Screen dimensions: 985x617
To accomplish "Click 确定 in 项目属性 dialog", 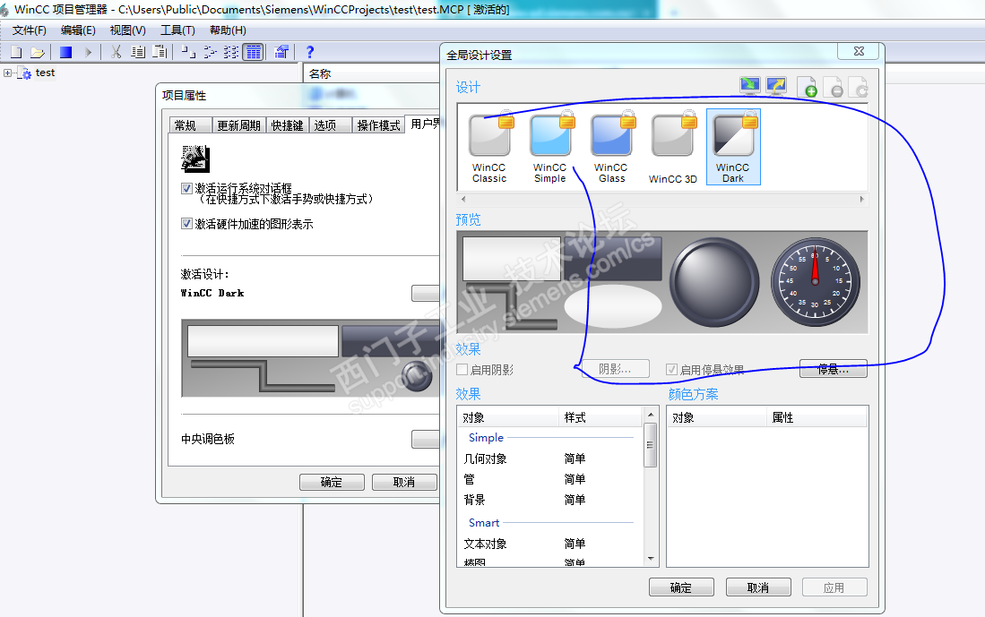I will 332,482.
